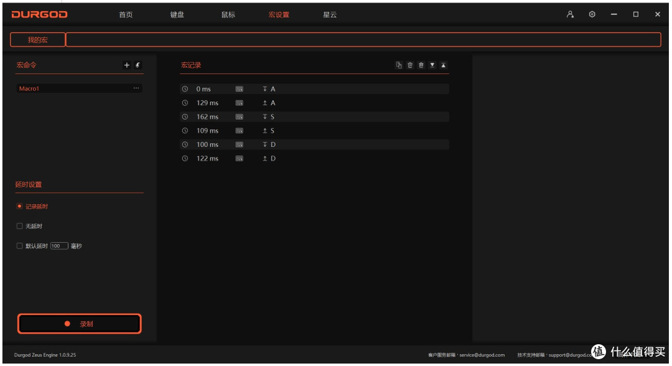Click the keyboard icon on the 109 ms row

point(240,131)
